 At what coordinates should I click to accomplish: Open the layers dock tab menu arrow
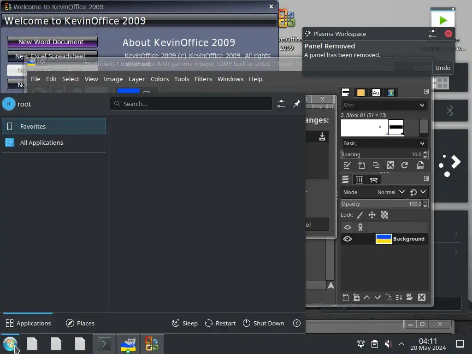[426, 178]
